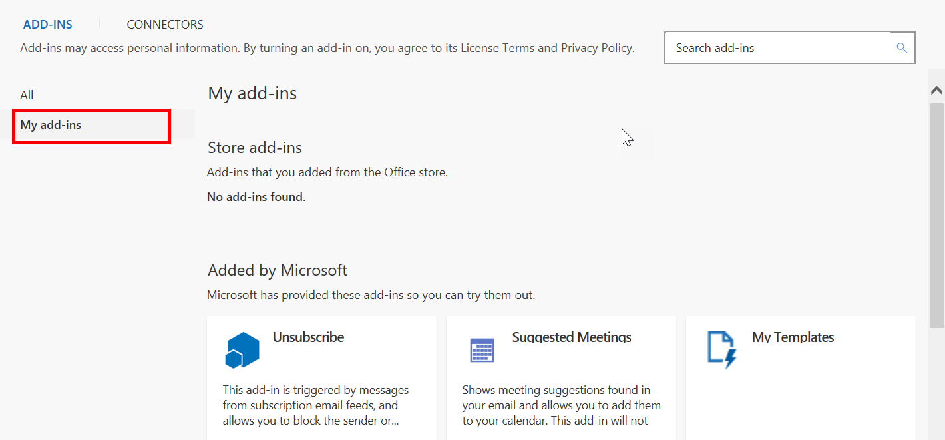Click the No add-ins found message
The height and width of the screenshot is (440, 945).
256,197
